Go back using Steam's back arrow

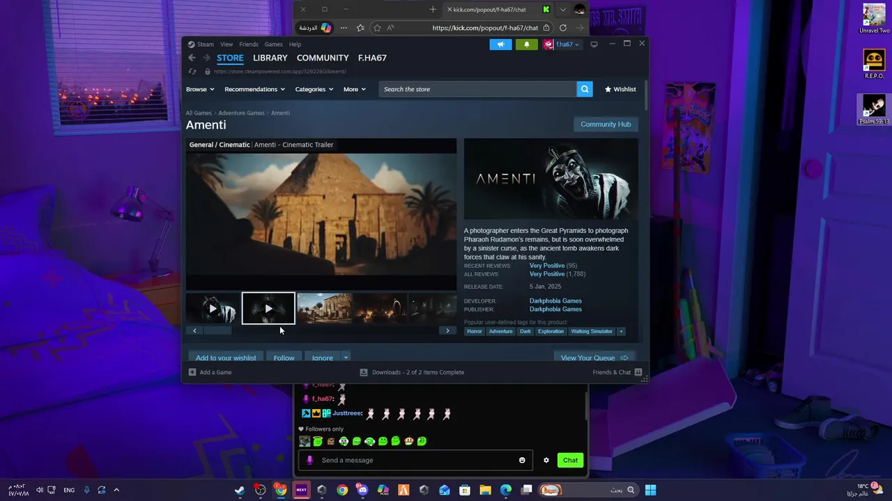(x=192, y=58)
